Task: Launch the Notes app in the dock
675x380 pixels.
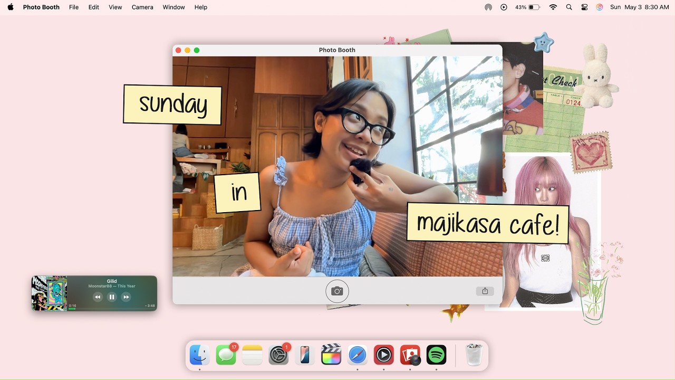Action: (252, 355)
